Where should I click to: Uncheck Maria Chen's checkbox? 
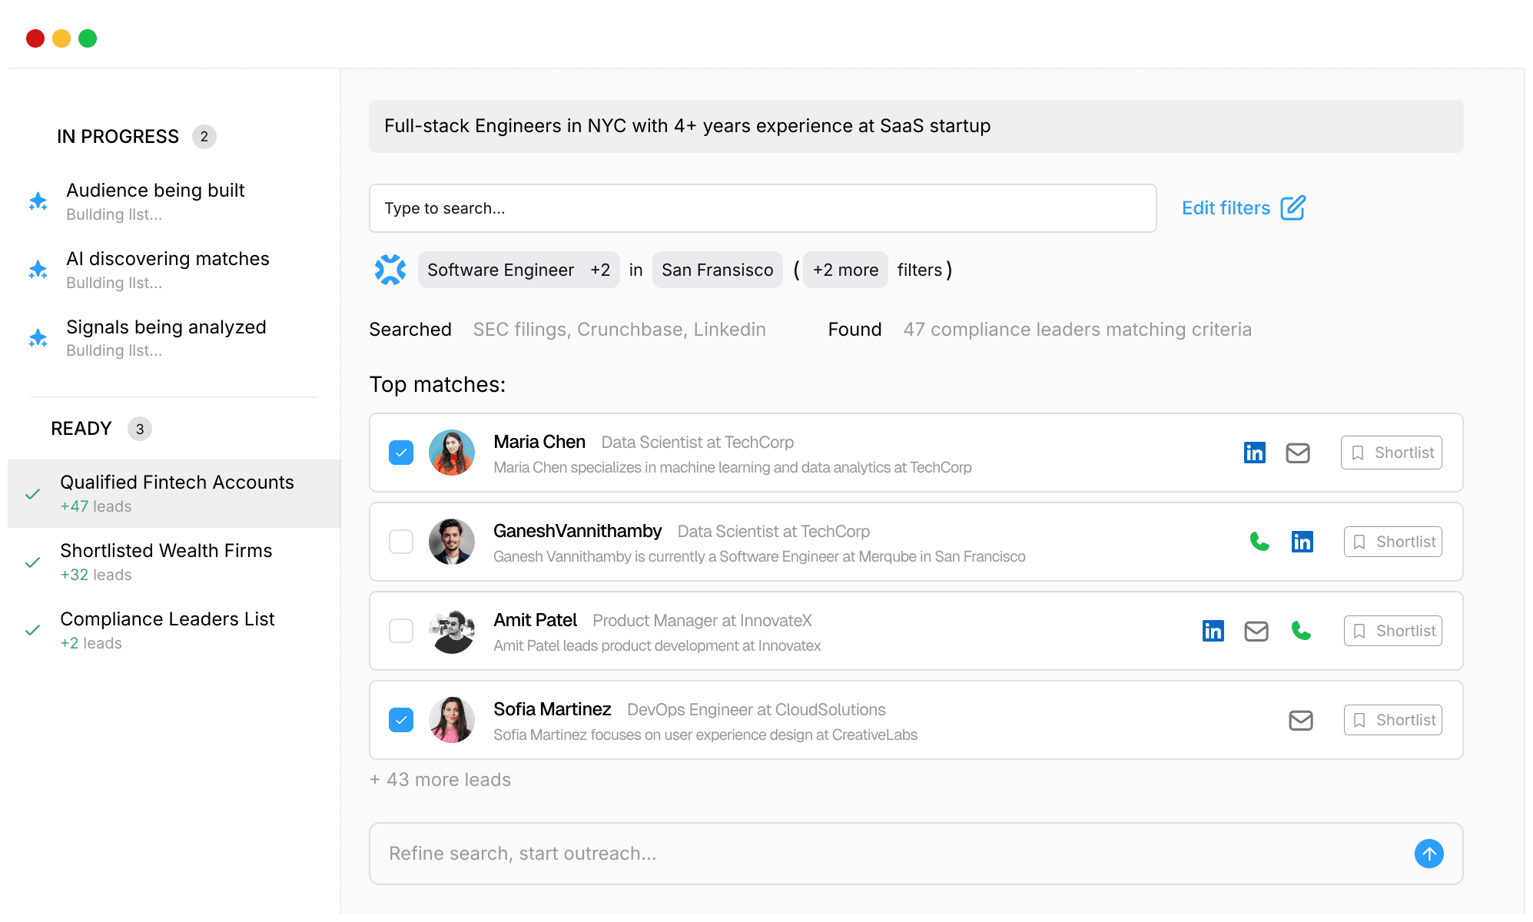pyautogui.click(x=401, y=453)
